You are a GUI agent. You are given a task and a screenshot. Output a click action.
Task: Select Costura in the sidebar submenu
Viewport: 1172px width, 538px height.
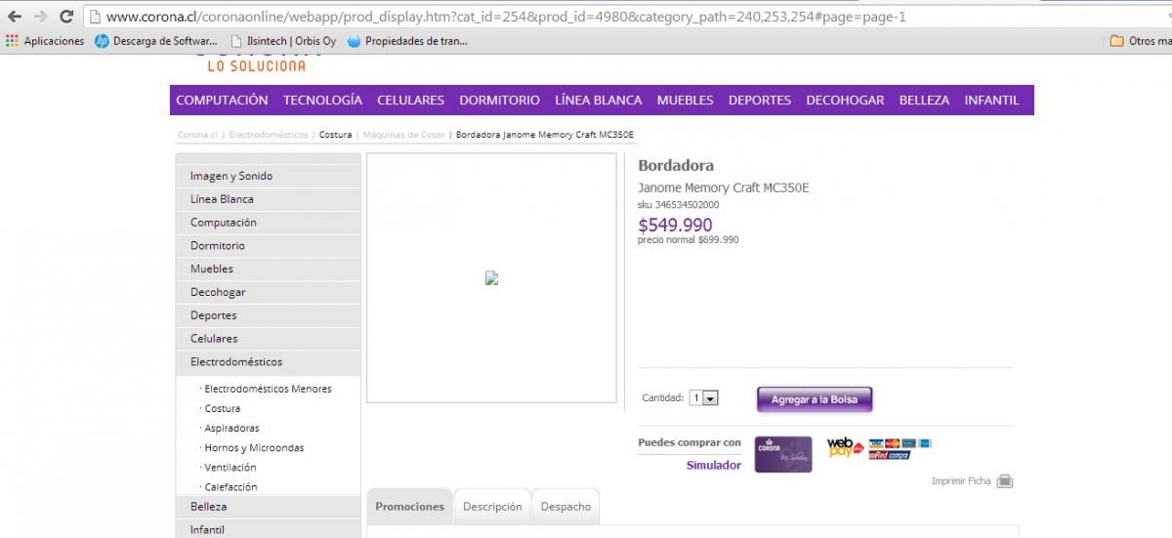(x=223, y=409)
